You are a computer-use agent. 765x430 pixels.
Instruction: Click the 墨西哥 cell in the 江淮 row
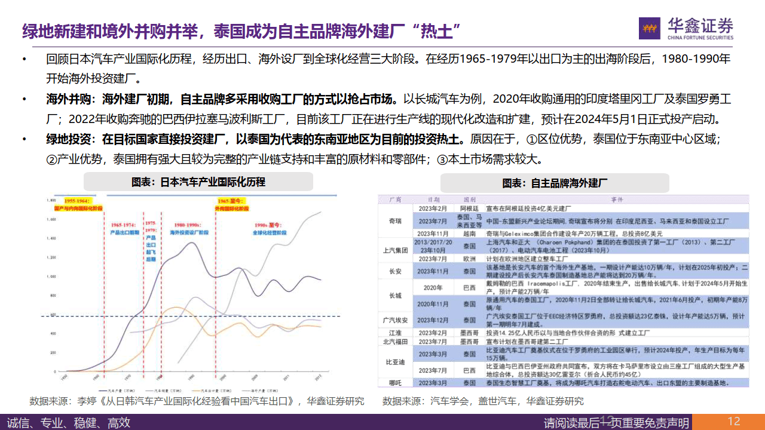pyautogui.click(x=470, y=333)
